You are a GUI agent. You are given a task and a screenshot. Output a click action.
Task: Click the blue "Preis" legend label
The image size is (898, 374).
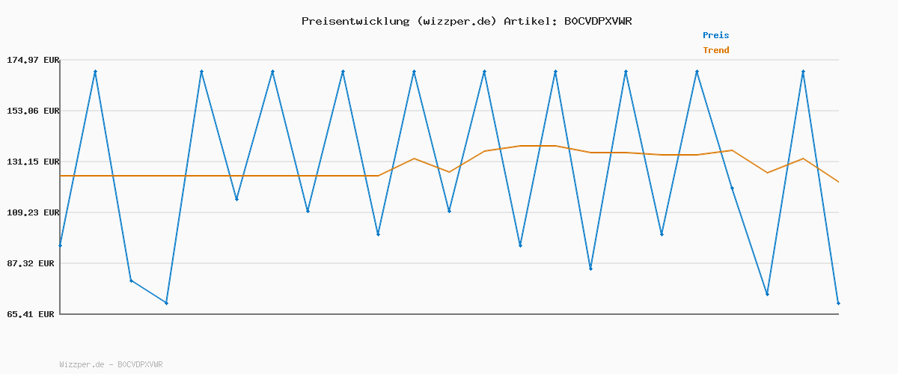pyautogui.click(x=715, y=35)
